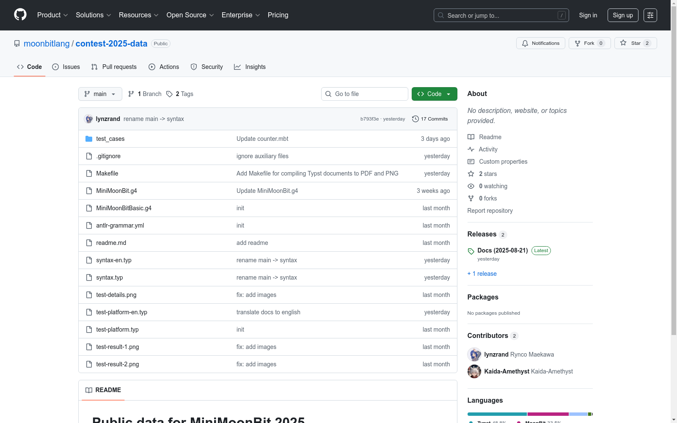Viewport: 677px width, 423px height.
Task: Click the repository icon before moonbitlang
Action: 17,44
